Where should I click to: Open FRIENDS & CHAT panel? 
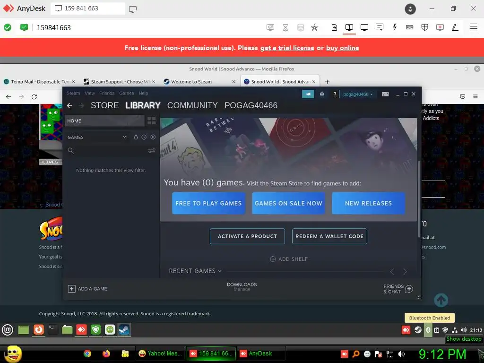(x=398, y=289)
